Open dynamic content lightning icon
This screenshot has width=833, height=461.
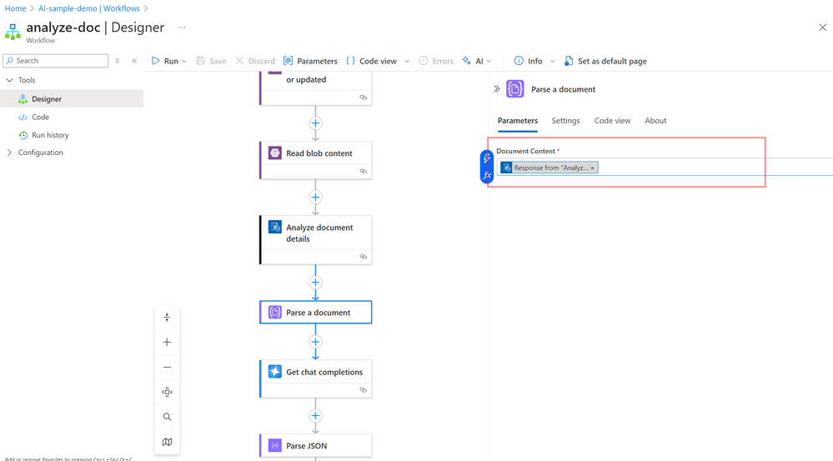(x=487, y=158)
